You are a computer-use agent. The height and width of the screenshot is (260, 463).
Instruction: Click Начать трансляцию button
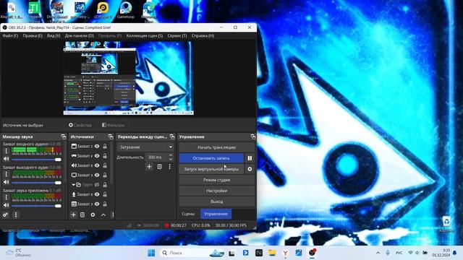217,147
